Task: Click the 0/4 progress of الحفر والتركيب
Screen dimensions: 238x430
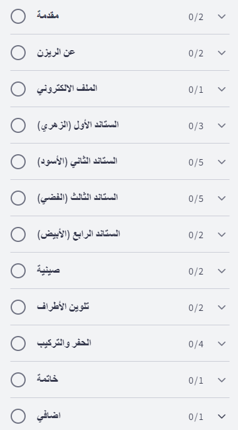Action: click(x=196, y=344)
